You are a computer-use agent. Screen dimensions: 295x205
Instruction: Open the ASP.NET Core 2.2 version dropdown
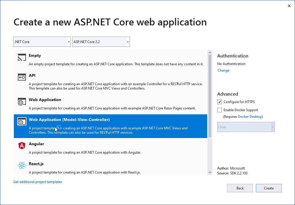coord(101,42)
